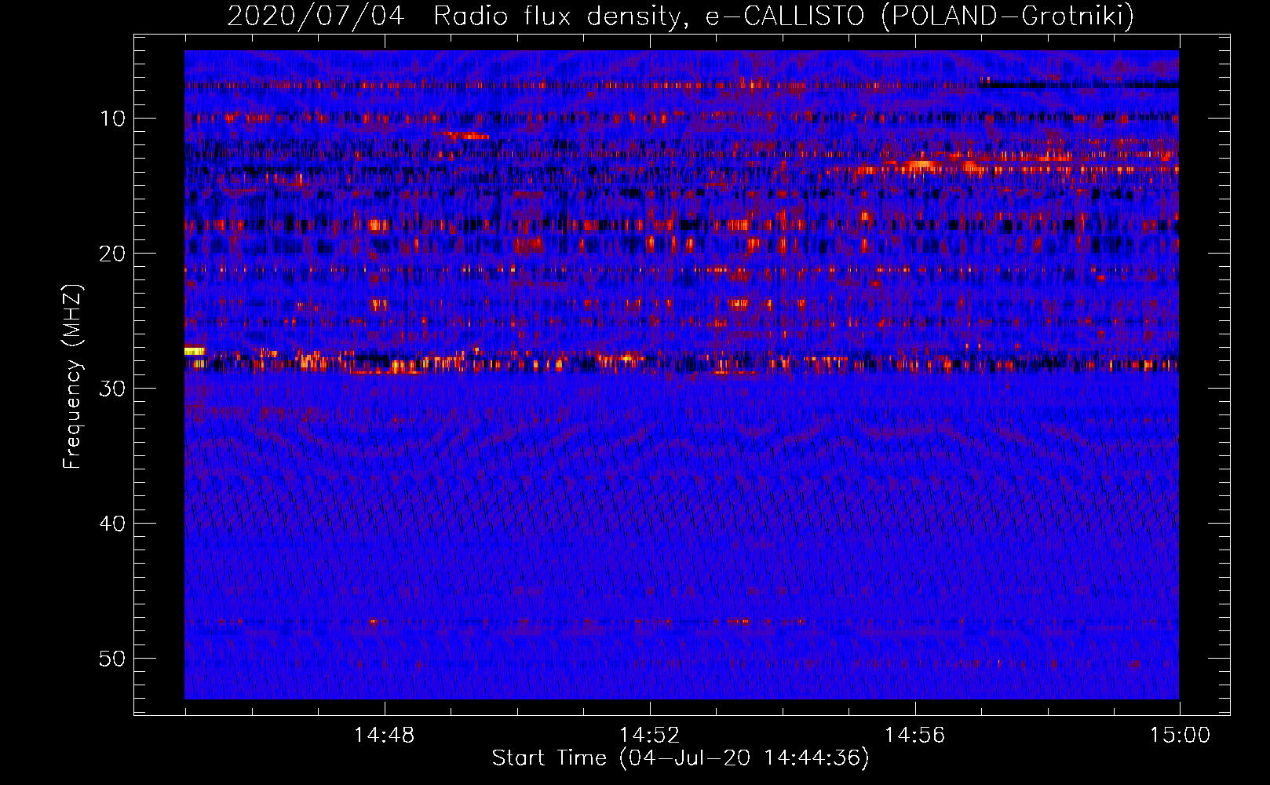Click the date '2020/07/04' in the title
1270x785 pixels.
pyautogui.click(x=316, y=16)
